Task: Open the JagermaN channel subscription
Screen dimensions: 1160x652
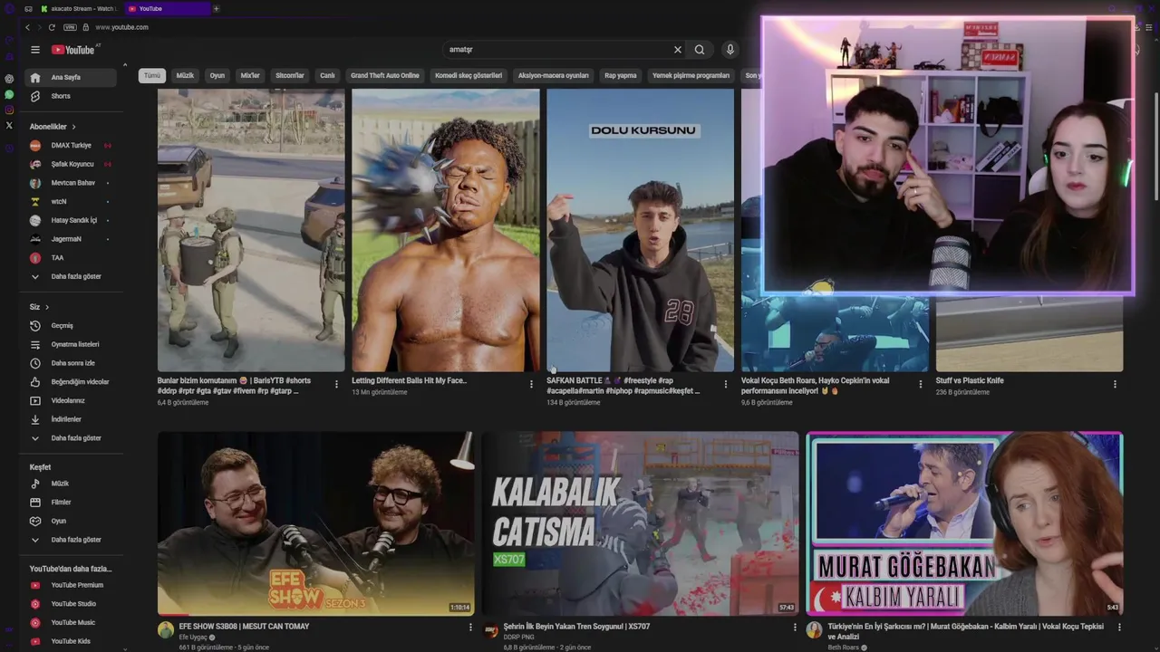Action: [x=69, y=239]
